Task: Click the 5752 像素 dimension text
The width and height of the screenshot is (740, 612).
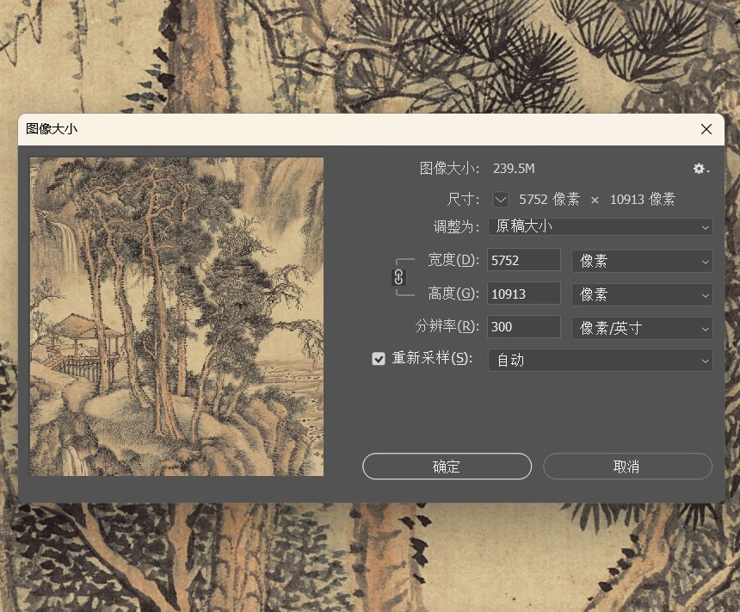Action: (x=549, y=200)
